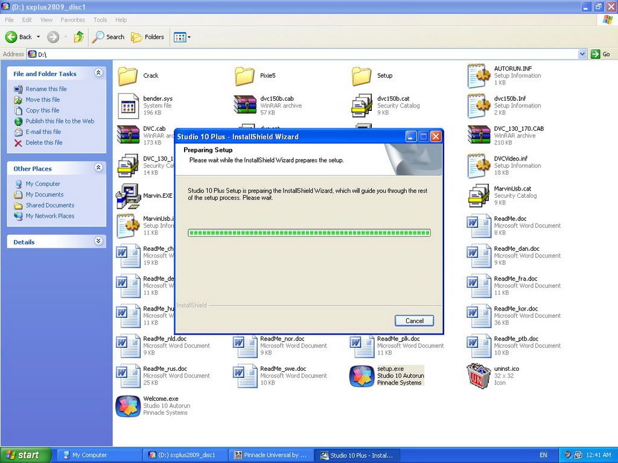
Task: Click Rename this file link
Action: [x=46, y=89]
